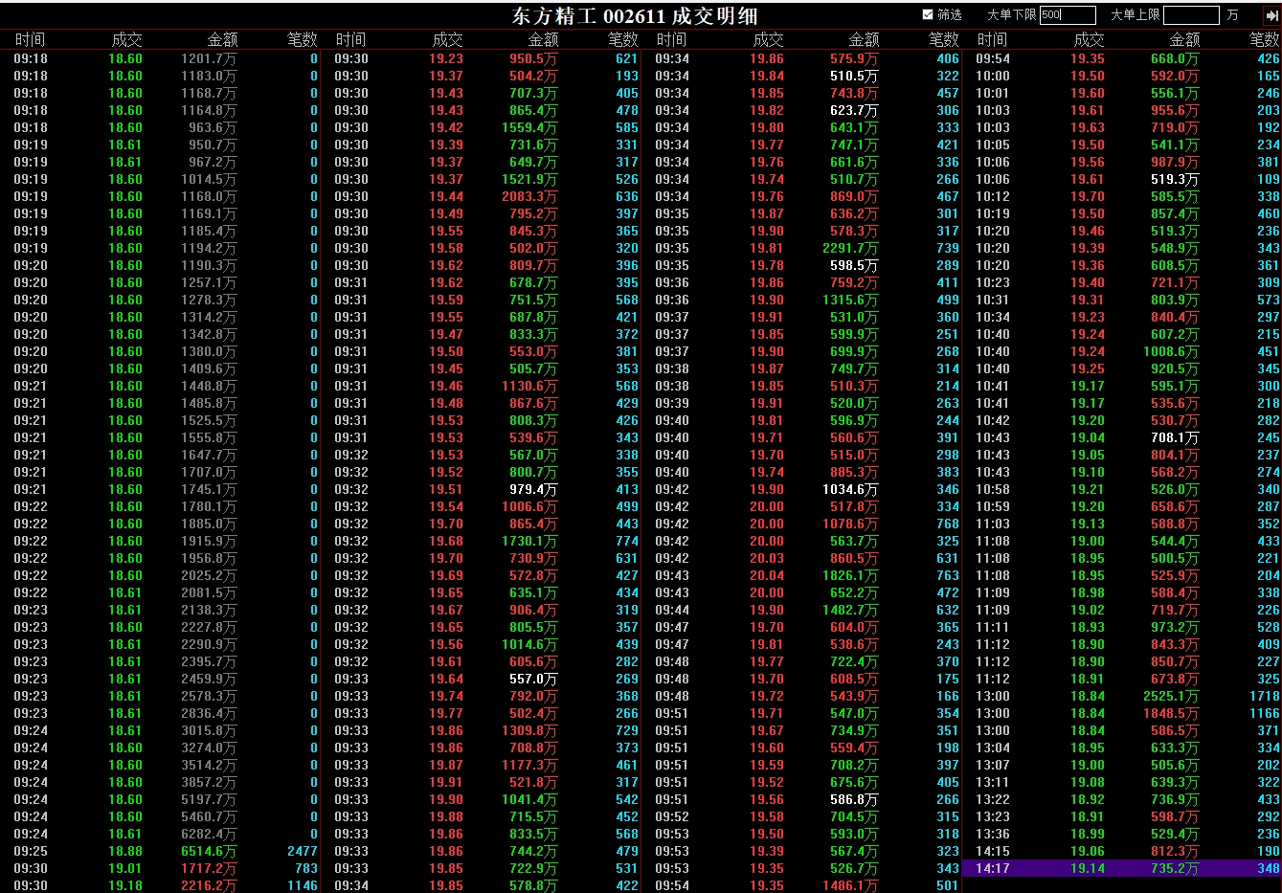Click the 5460.7万 amount cell
The image size is (1282, 893).
click(x=209, y=816)
